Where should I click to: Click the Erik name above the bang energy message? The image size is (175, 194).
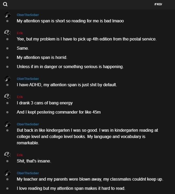click(x=20, y=97)
